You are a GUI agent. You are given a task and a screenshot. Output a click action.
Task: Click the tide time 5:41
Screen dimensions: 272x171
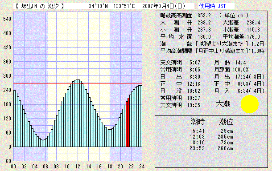tap(198, 131)
